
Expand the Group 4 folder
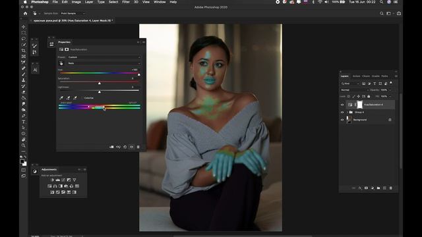(347, 113)
